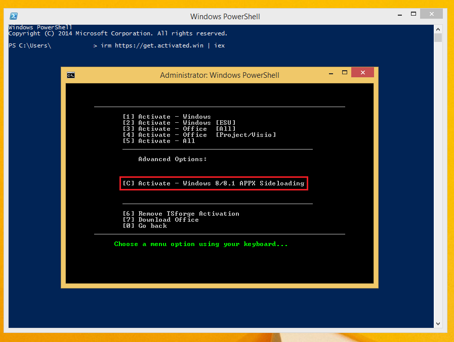Click the green 'Choose a menu option' prompt

click(x=201, y=244)
